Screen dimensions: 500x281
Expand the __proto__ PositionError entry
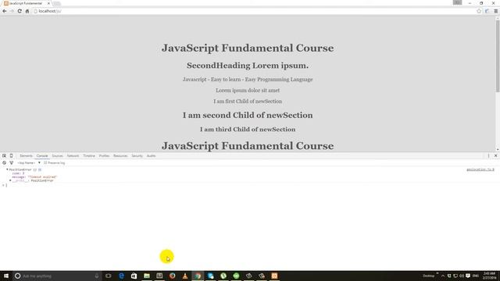(x=10, y=180)
